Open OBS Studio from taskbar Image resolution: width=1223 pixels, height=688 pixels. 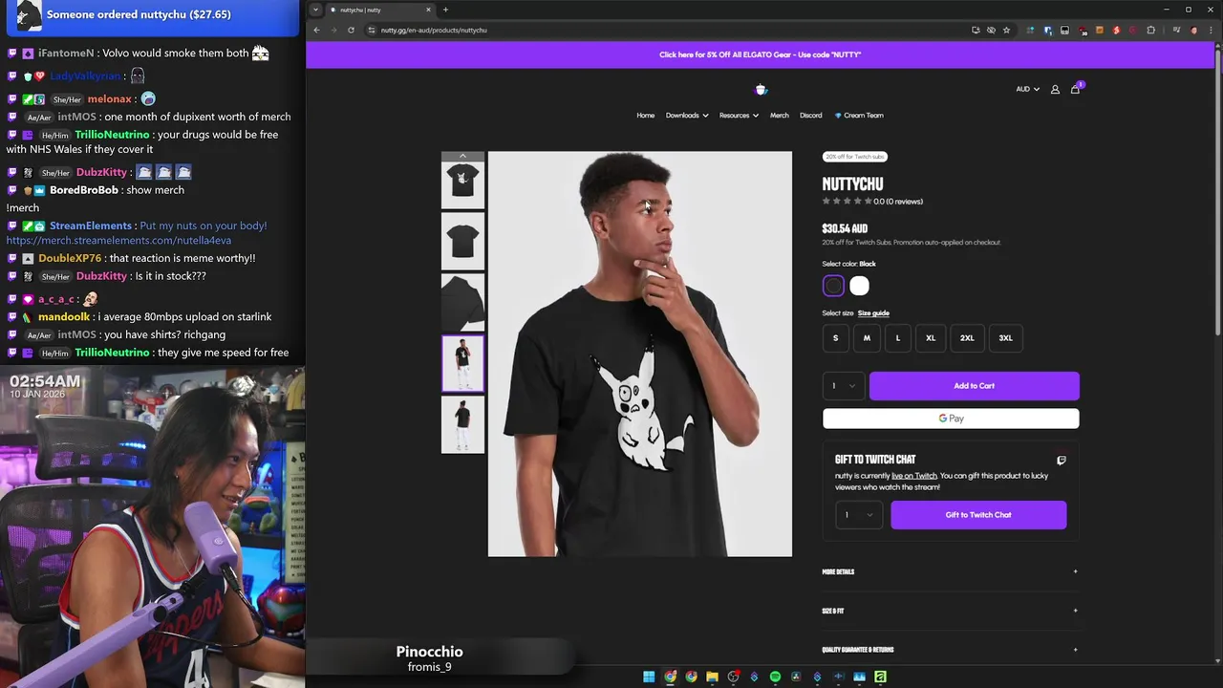pos(733,677)
